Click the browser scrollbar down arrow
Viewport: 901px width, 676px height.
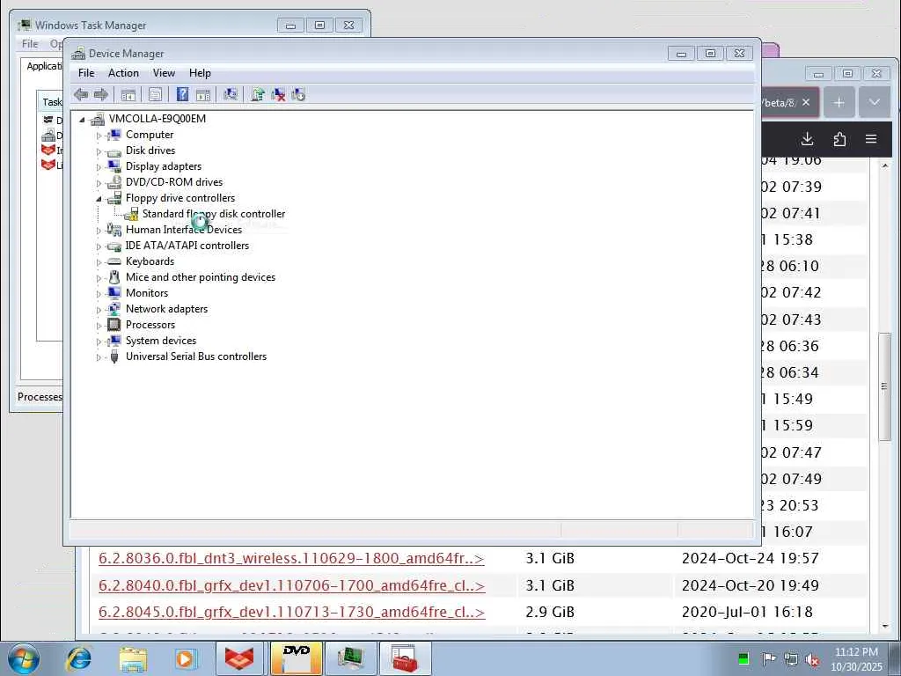tap(885, 626)
